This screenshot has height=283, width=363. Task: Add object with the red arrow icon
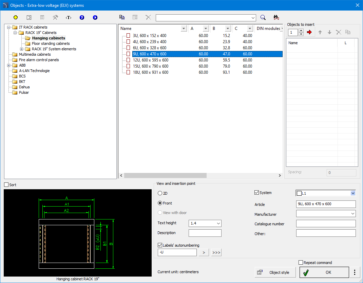coord(309,32)
